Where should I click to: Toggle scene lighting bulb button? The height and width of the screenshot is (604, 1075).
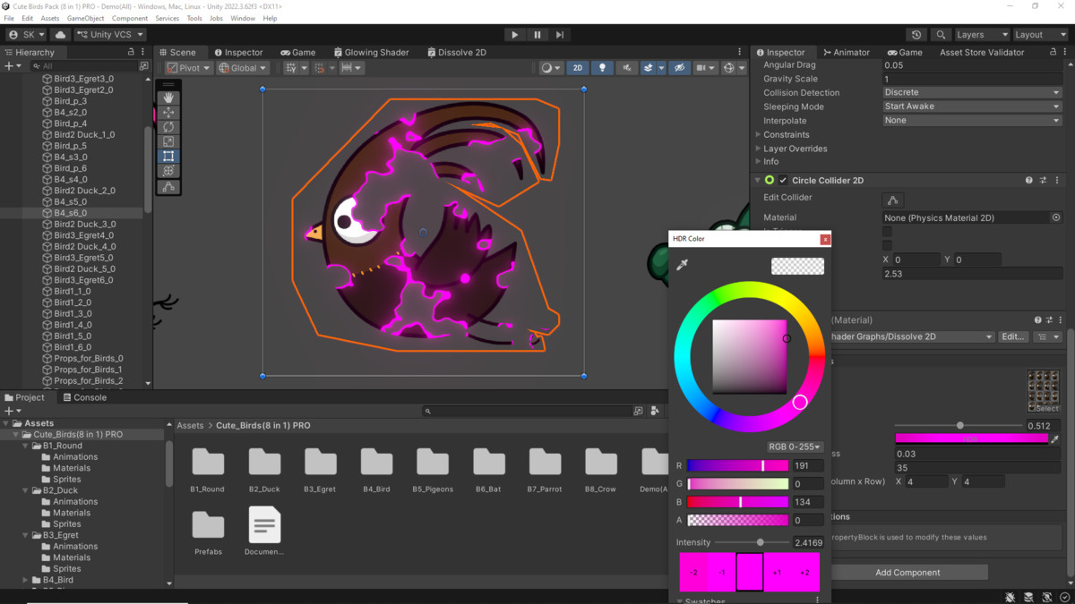[602, 68]
